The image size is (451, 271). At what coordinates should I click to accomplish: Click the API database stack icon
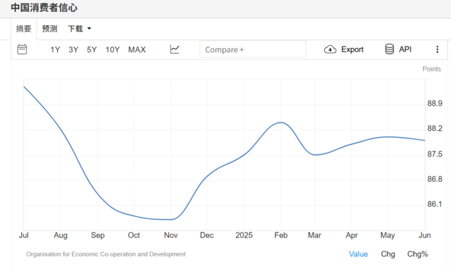point(390,49)
